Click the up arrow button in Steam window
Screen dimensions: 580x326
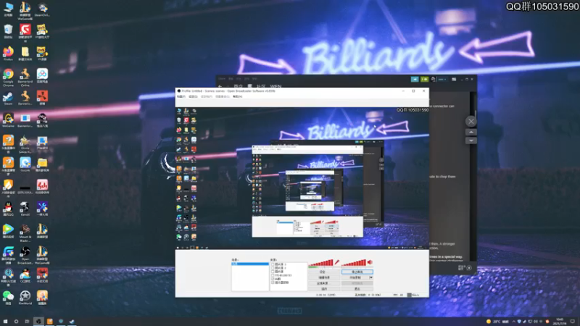pyautogui.click(x=471, y=132)
